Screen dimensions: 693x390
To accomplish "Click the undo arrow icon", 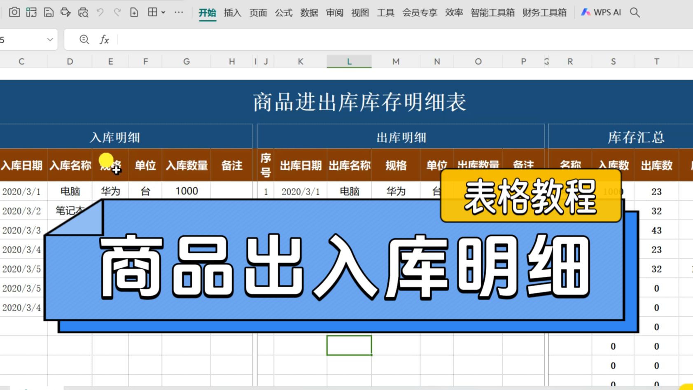I will click(x=100, y=12).
